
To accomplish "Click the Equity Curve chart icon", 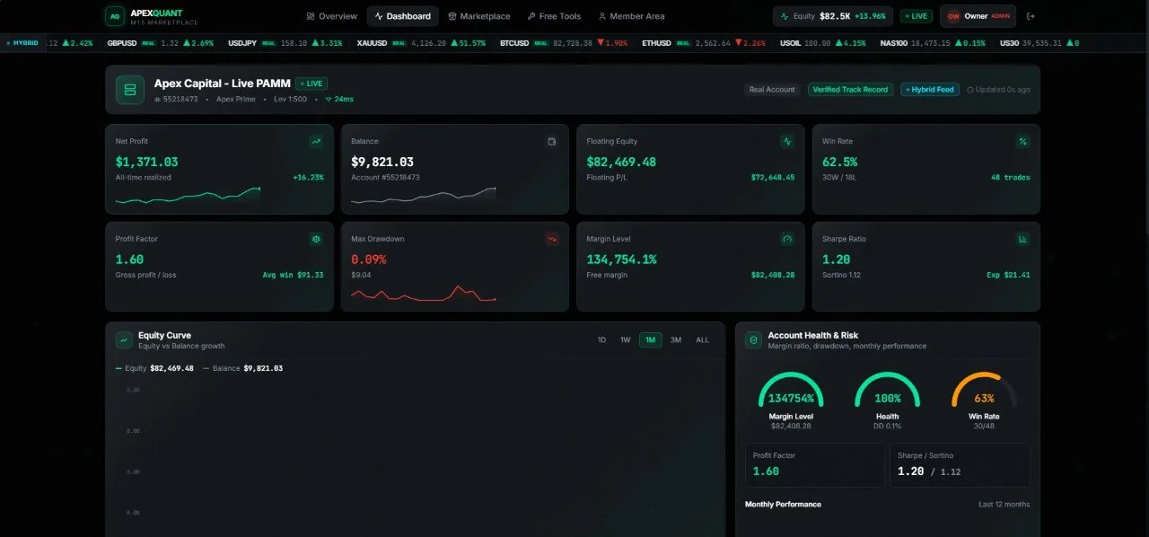I will point(124,340).
